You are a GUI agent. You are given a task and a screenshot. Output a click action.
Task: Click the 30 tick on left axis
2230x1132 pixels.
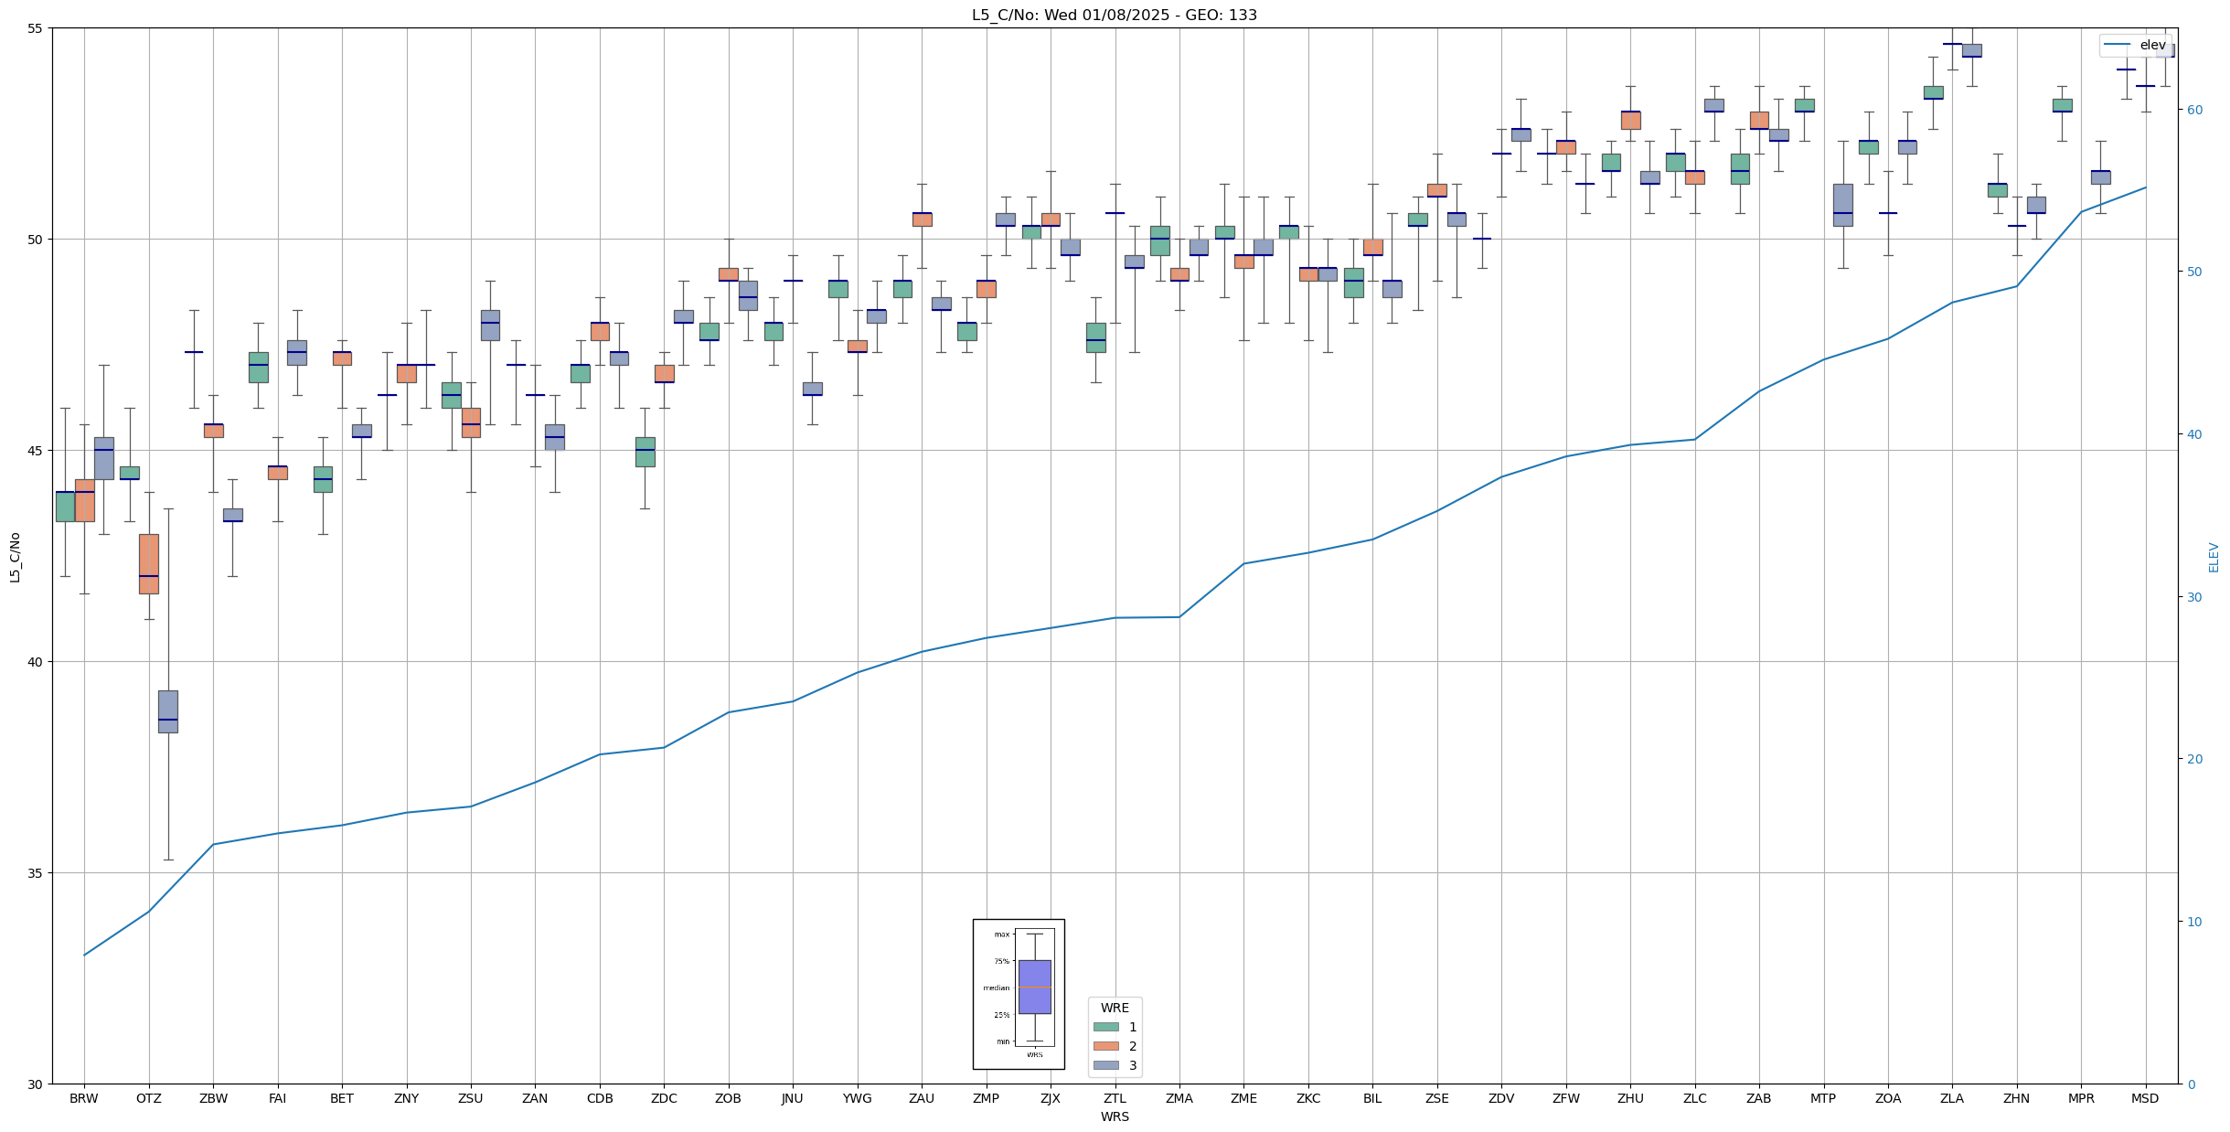click(x=35, y=1084)
